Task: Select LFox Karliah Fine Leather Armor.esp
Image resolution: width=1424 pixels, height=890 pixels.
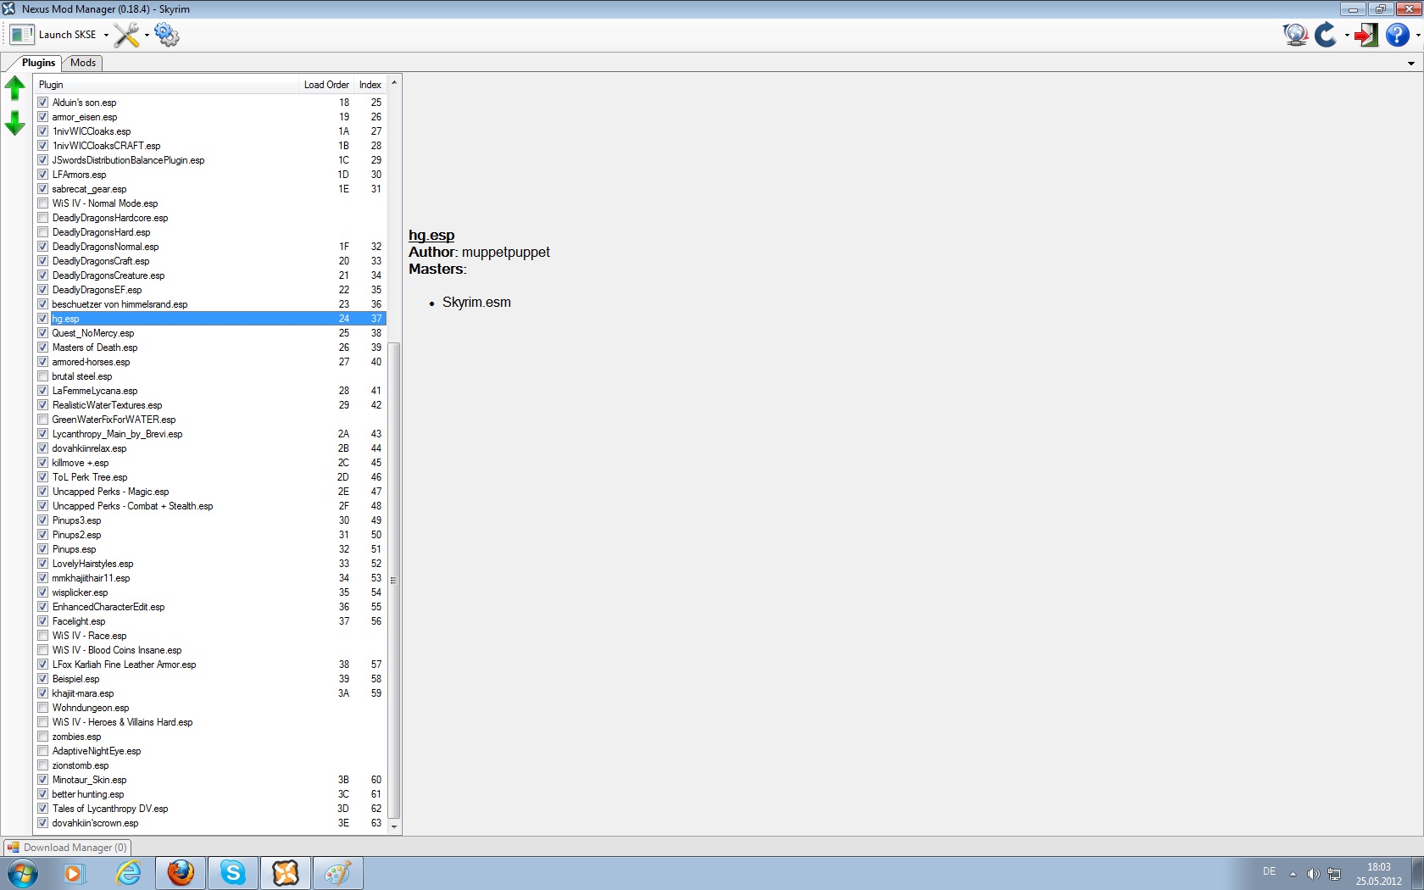Action: click(x=211, y=665)
